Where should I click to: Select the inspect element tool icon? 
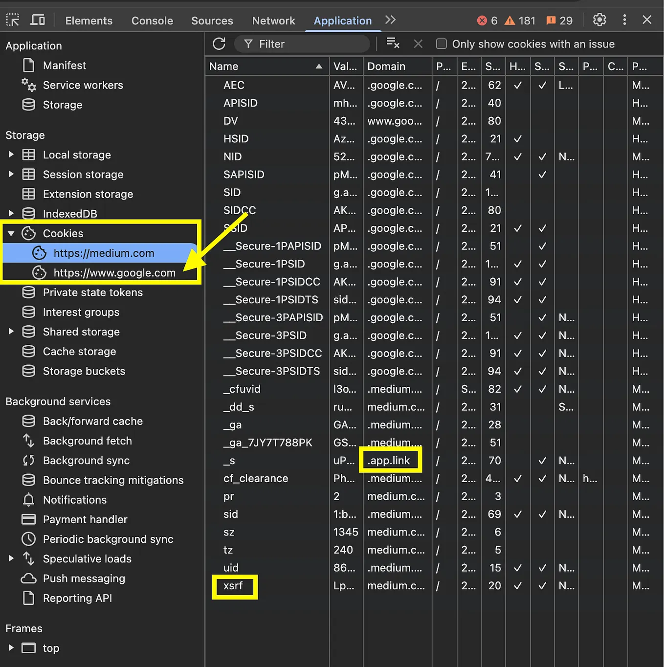pyautogui.click(x=13, y=20)
